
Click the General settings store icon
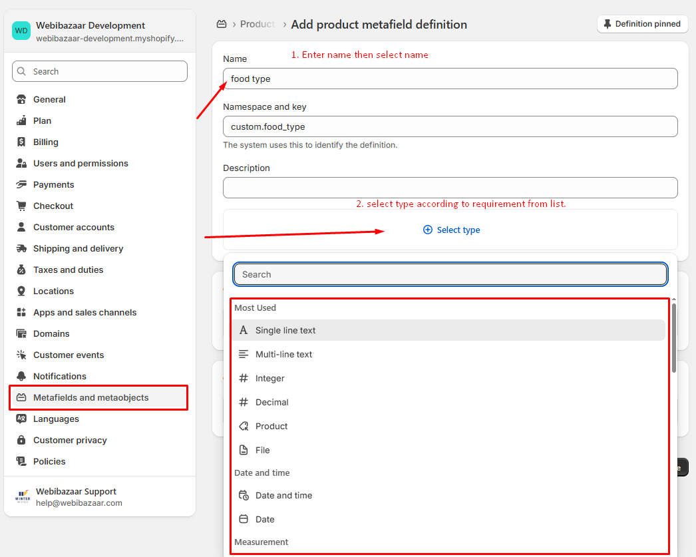21,100
